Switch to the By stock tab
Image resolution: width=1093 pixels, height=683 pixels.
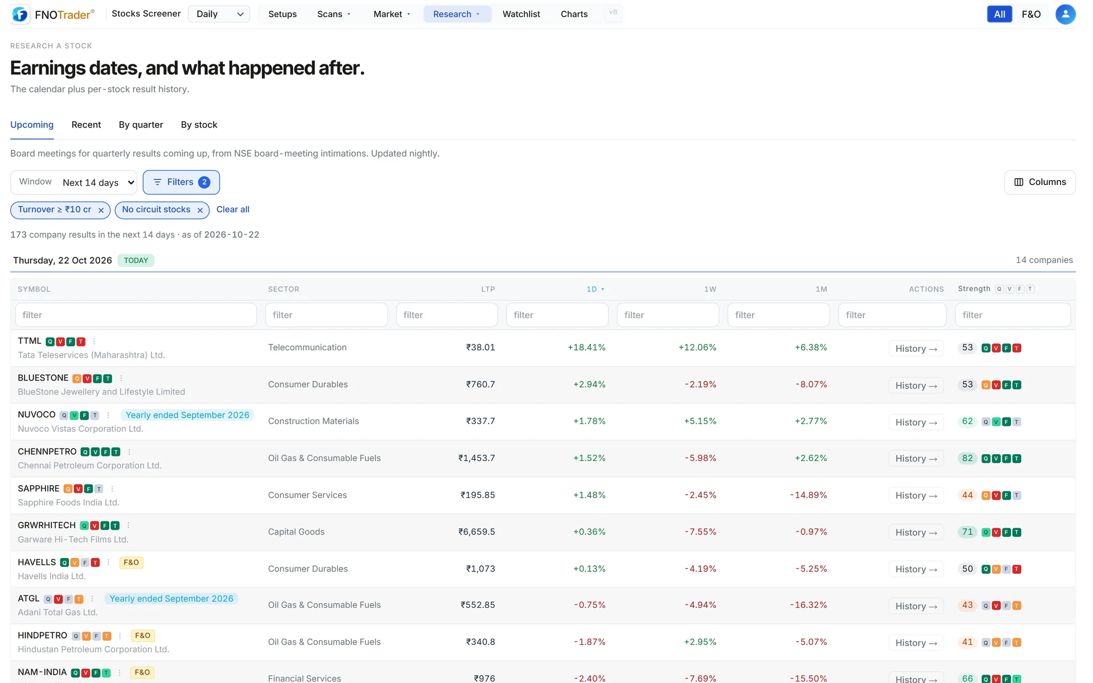click(199, 125)
